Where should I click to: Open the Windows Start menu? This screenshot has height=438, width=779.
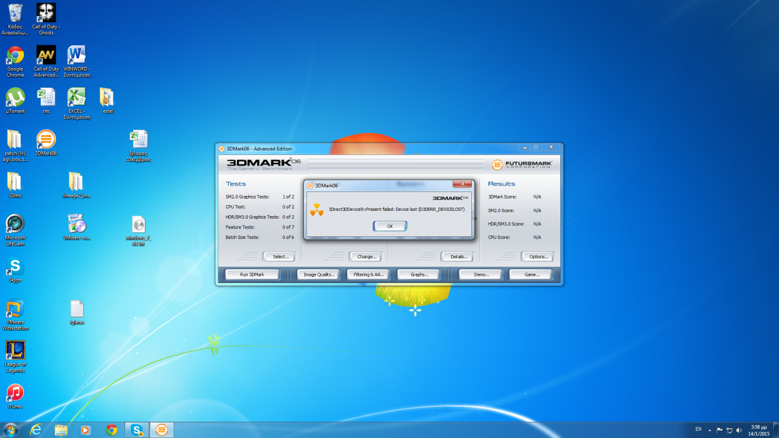pyautogui.click(x=10, y=430)
